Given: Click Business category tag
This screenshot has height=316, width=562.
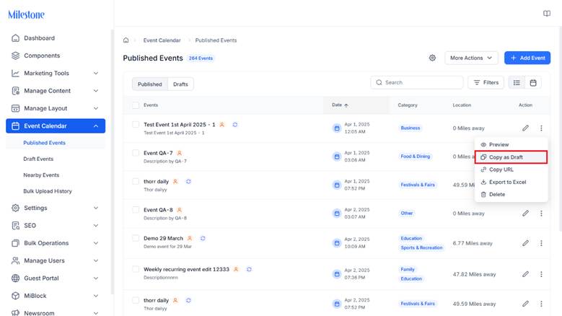Looking at the screenshot, I should tap(410, 128).
